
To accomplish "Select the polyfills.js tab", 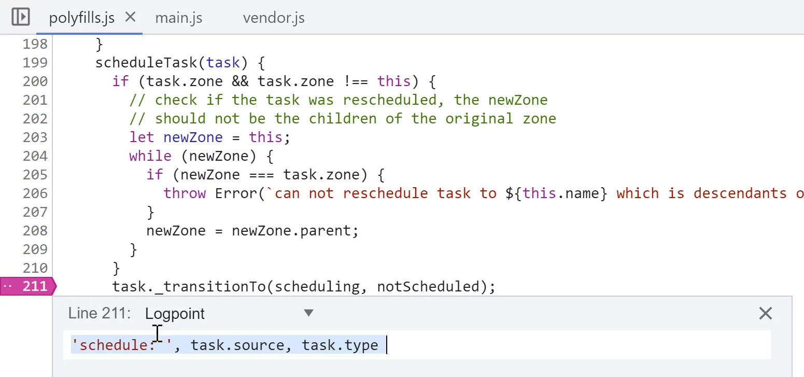I will (x=81, y=18).
